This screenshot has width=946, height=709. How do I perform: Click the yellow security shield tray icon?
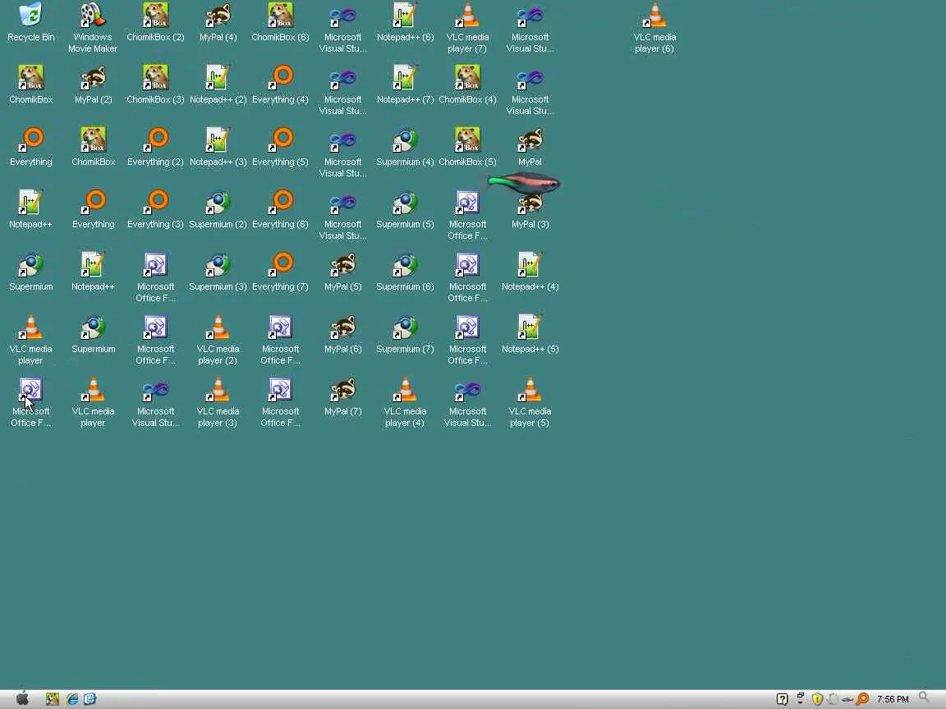(818, 699)
